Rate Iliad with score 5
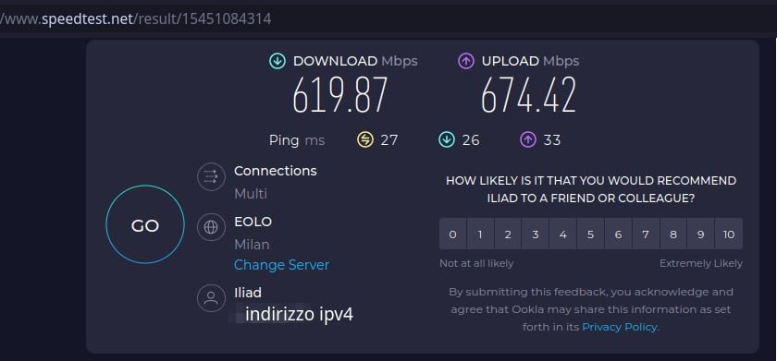The width and height of the screenshot is (777, 361). tap(590, 234)
